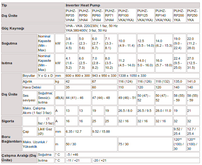The height and width of the screenshot is (165, 202).
Task: Click the 'Ses seviyesi' label cell
Action: tap(30, 98)
